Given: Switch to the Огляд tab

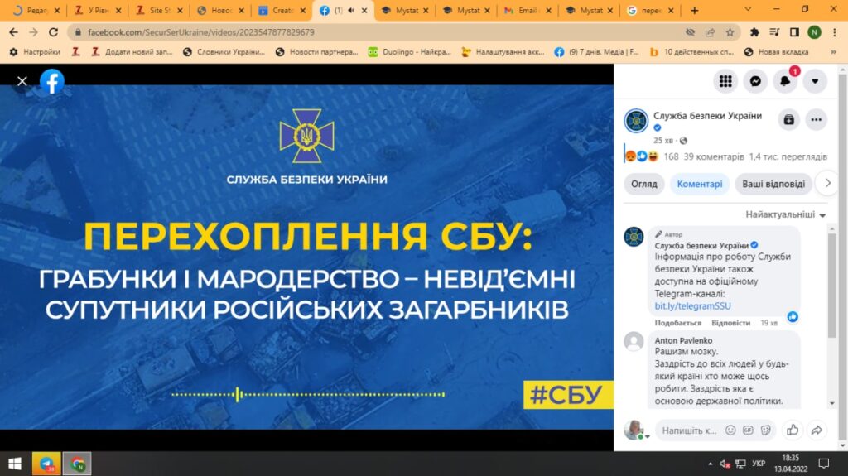Looking at the screenshot, I should pos(644,184).
